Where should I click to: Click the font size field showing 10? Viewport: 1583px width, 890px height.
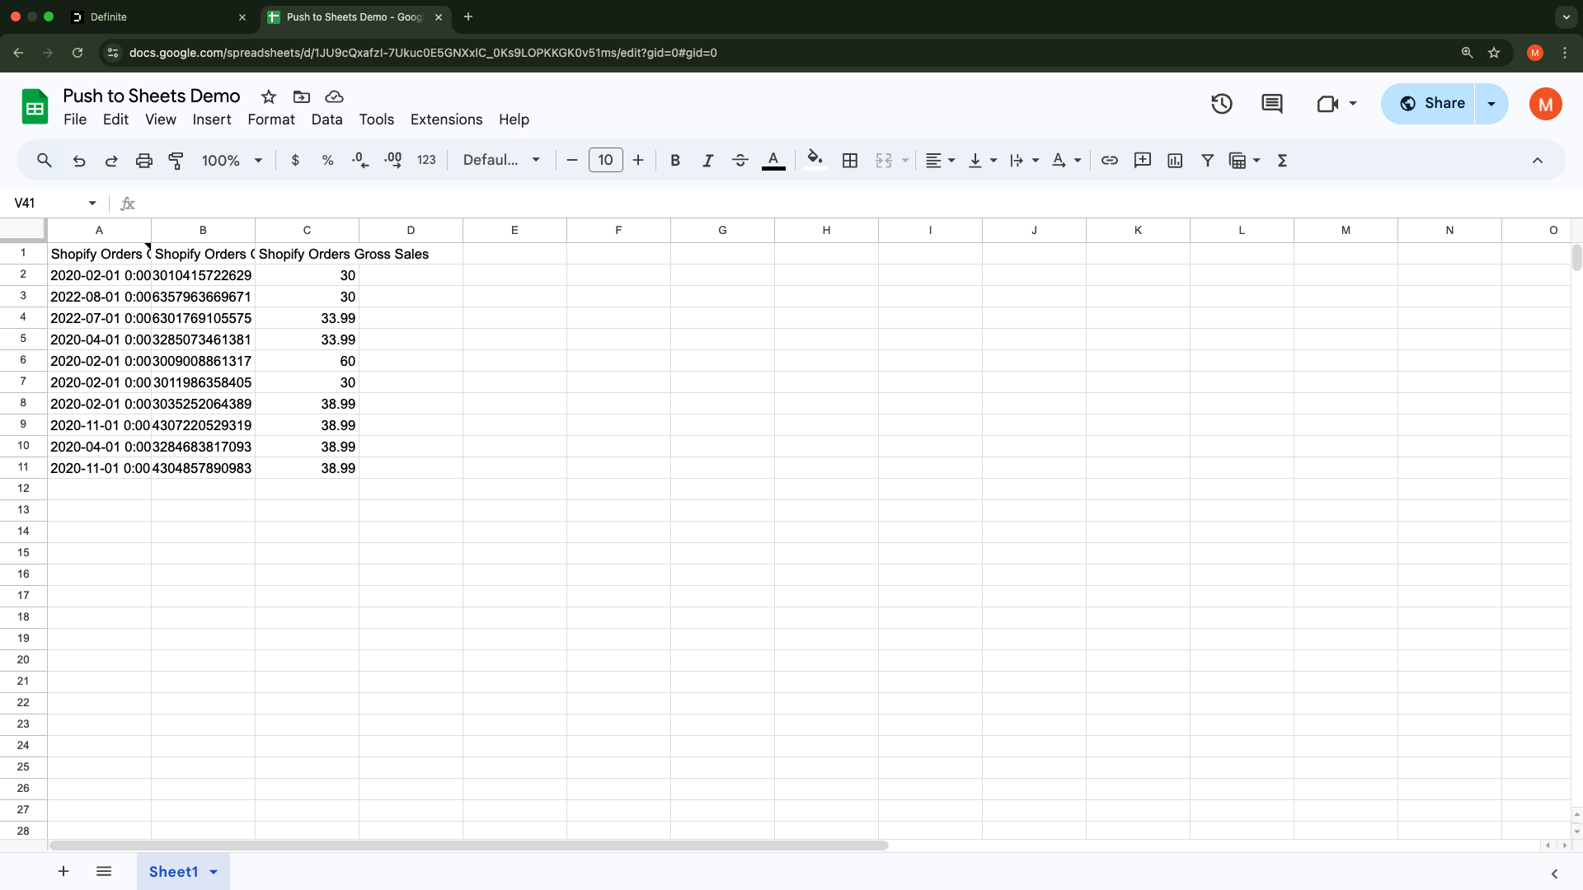point(606,160)
